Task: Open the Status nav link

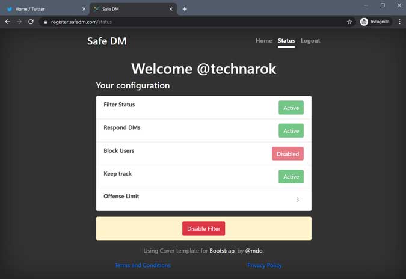Action: pyautogui.click(x=286, y=41)
